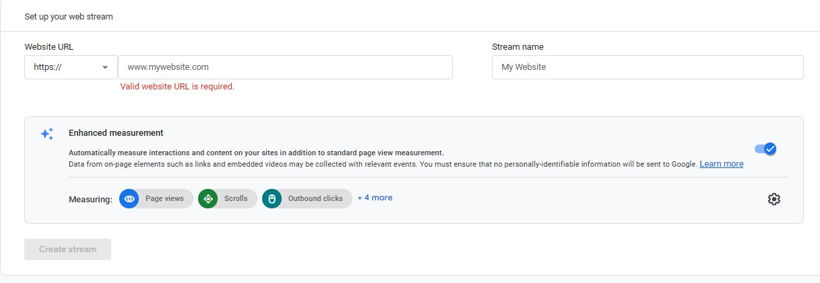
Task: Toggle off Enhanced measurement switch
Action: [765, 149]
